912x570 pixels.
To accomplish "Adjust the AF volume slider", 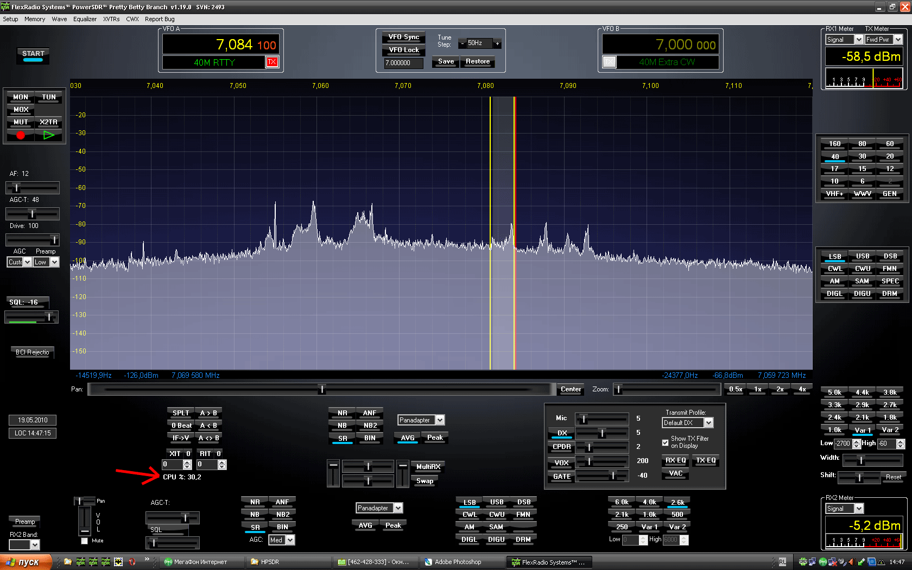I will click(17, 187).
